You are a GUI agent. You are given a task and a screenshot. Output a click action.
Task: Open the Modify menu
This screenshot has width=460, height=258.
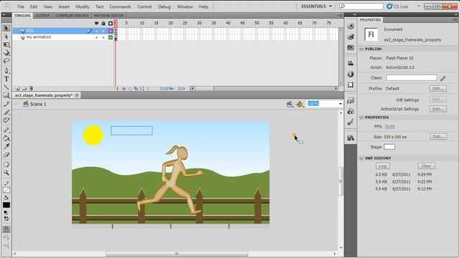(83, 6)
